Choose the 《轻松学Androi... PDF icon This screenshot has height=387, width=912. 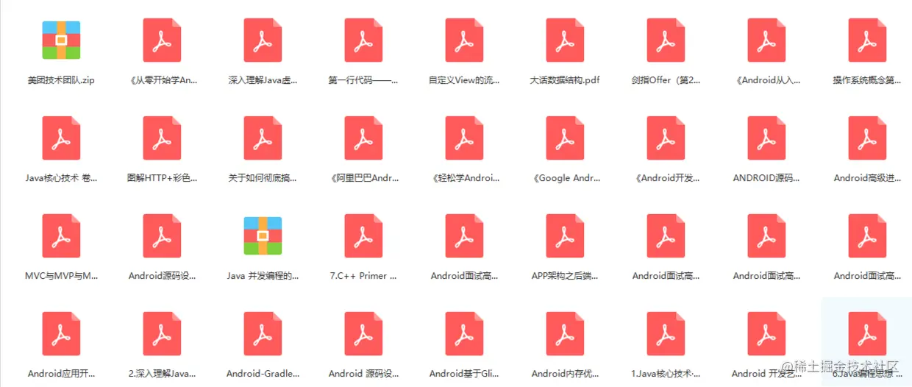[464, 138]
